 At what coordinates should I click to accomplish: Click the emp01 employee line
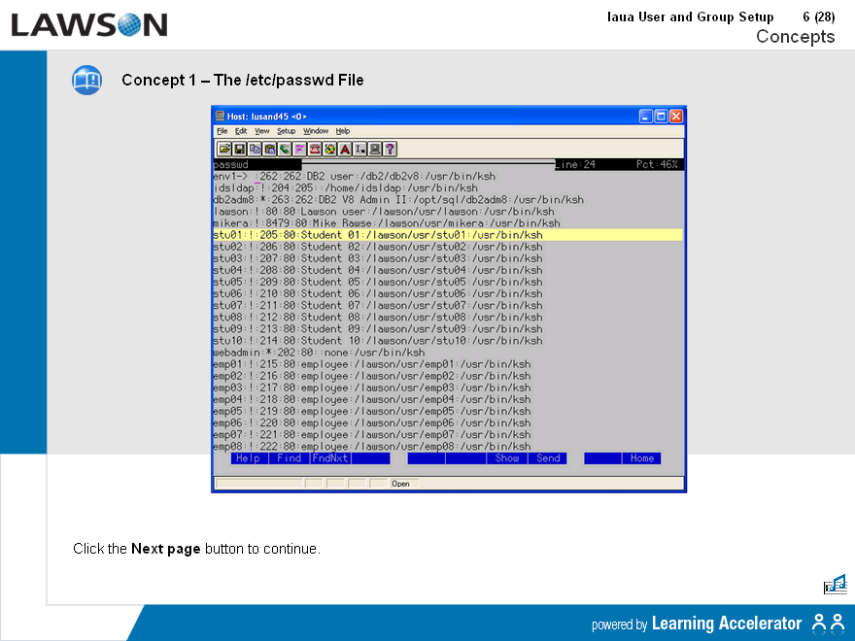point(371,364)
